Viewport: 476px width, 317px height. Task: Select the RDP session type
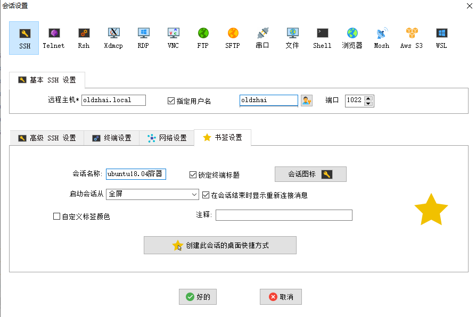point(143,37)
